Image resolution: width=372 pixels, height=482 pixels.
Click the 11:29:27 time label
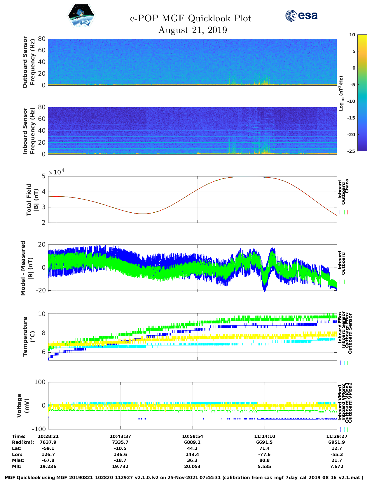click(x=336, y=436)
